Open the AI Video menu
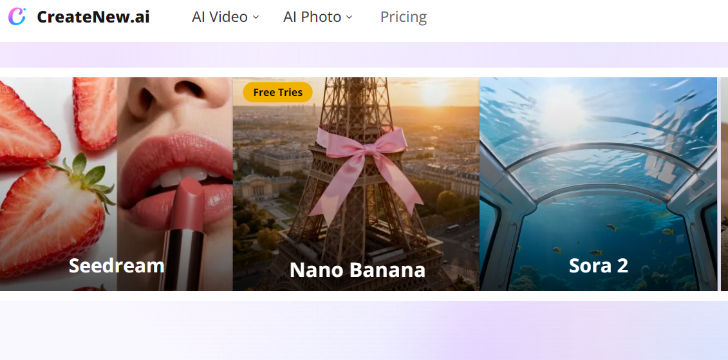Viewport: 728px width, 360px height. [219, 17]
